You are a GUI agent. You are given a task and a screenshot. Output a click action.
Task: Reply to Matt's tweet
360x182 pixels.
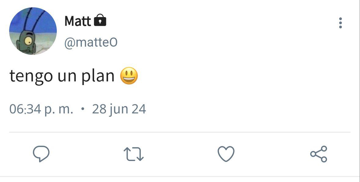(x=41, y=154)
